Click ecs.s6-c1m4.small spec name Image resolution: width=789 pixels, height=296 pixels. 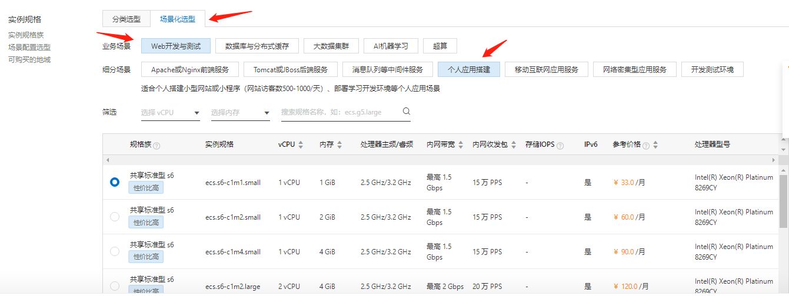(233, 252)
